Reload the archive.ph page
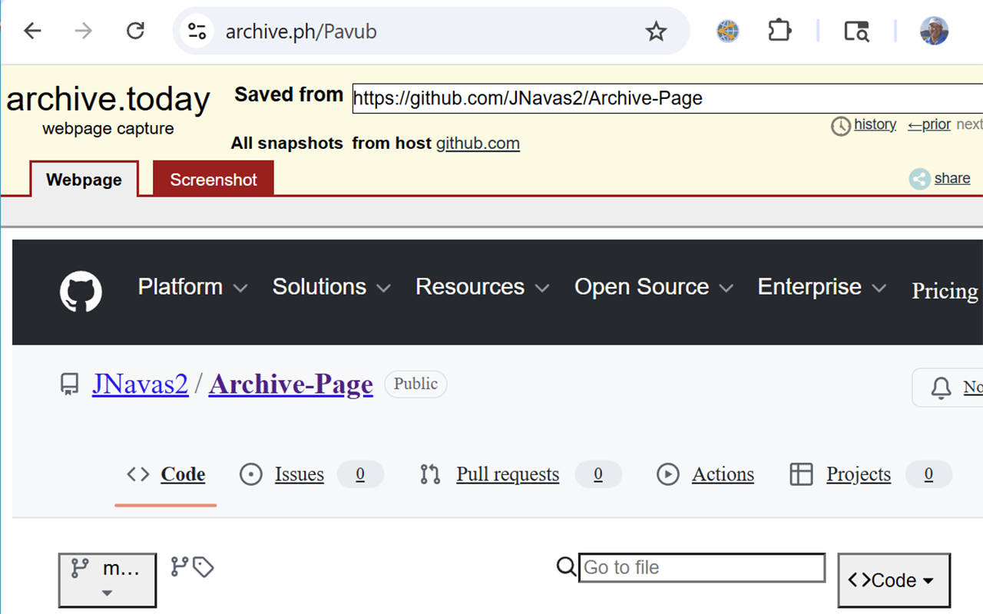 coord(135,31)
